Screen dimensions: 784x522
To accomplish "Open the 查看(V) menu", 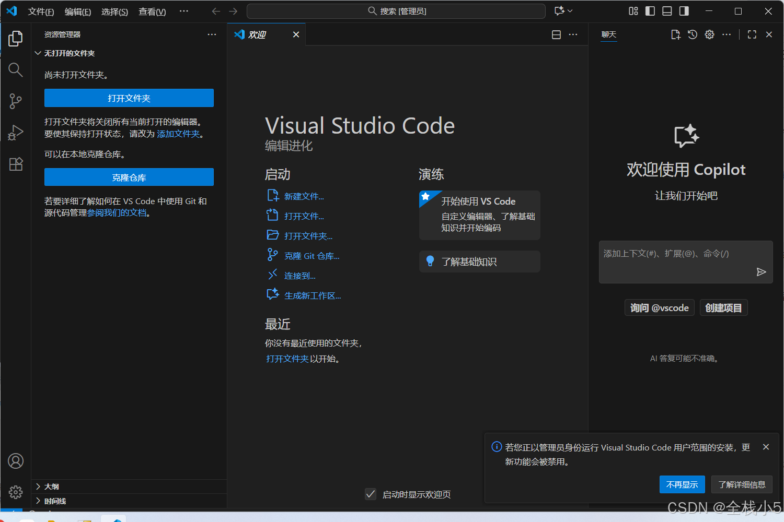I will [x=152, y=11].
